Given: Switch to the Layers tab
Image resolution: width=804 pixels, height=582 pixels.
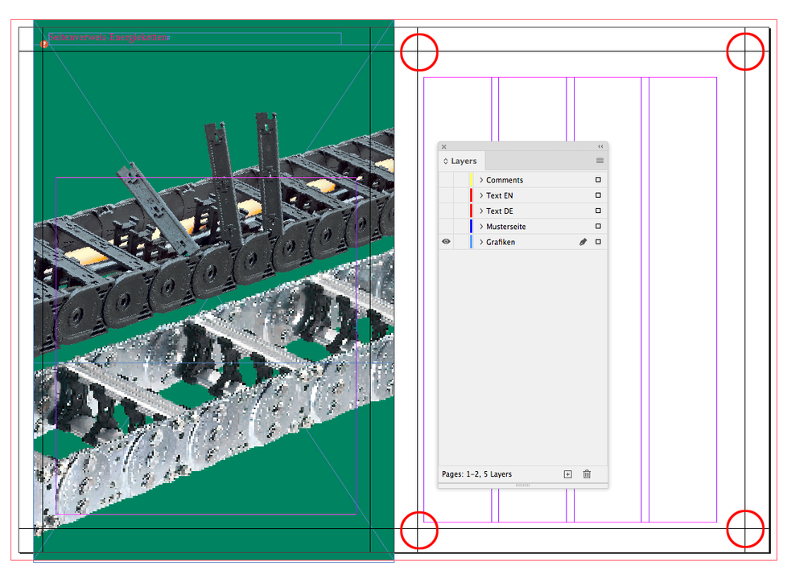Looking at the screenshot, I should (463, 161).
